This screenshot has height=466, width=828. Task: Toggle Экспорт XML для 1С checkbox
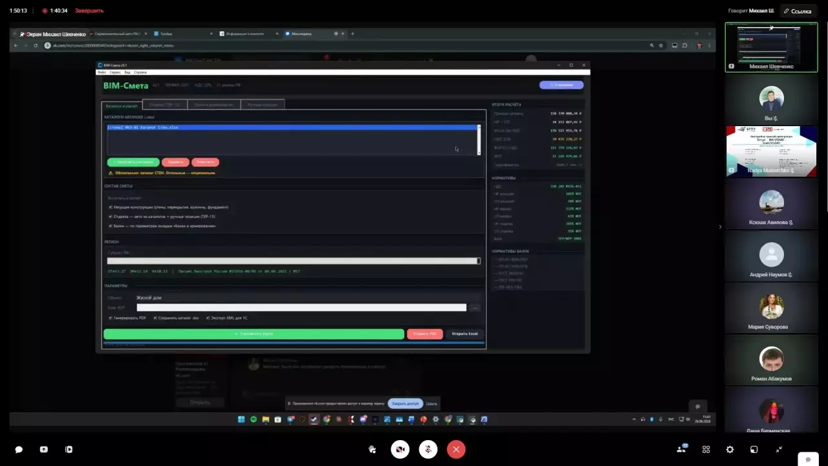pyautogui.click(x=208, y=318)
